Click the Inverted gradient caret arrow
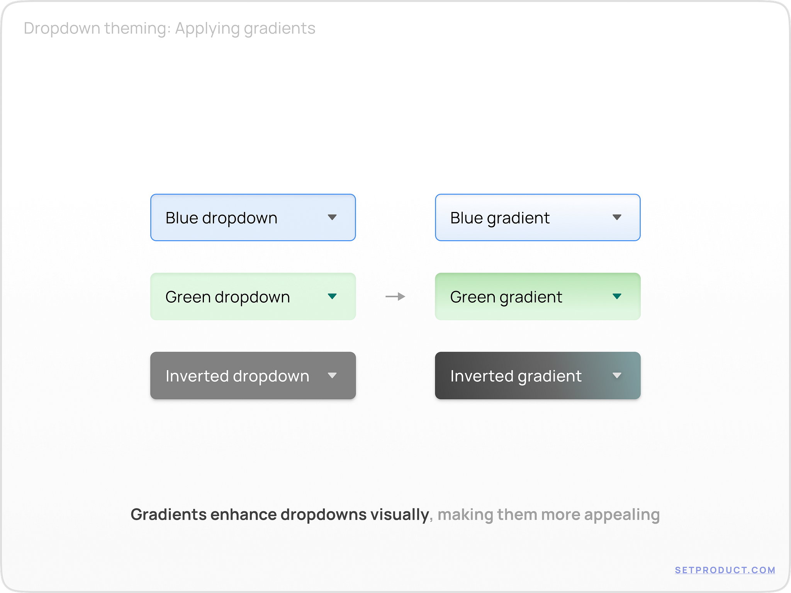This screenshot has height=593, width=791. click(x=618, y=375)
